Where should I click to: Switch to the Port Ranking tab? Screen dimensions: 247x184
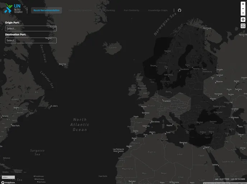click(108, 10)
